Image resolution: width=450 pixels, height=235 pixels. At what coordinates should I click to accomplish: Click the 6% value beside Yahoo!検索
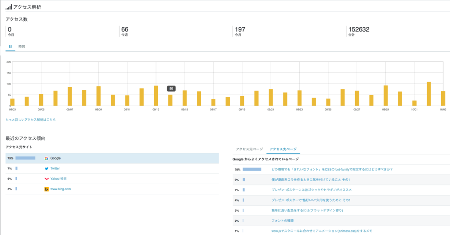[10, 179]
